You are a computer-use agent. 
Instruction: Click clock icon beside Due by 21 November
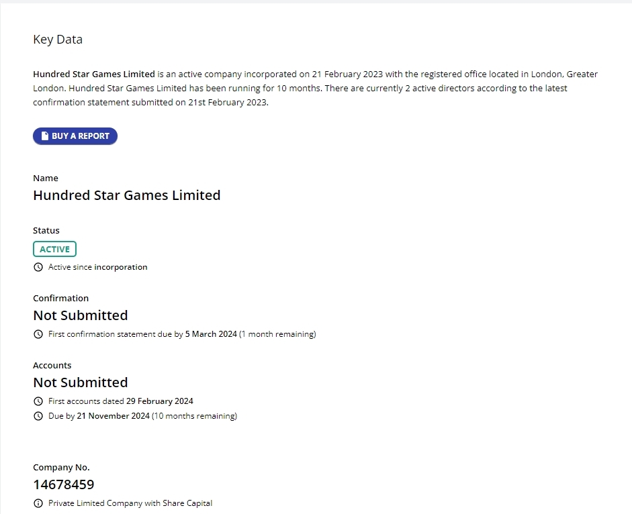pos(38,416)
